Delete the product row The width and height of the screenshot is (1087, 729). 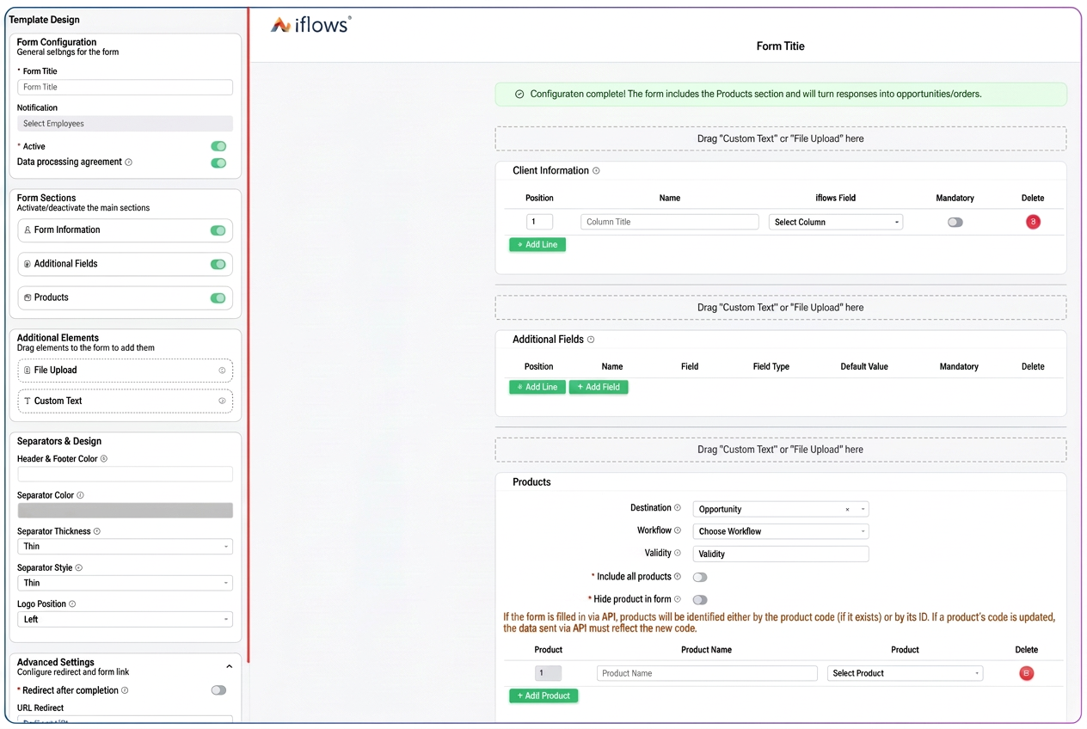(x=1026, y=673)
